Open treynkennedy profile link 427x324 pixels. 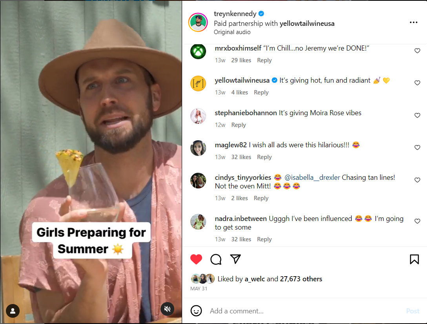[x=234, y=14]
